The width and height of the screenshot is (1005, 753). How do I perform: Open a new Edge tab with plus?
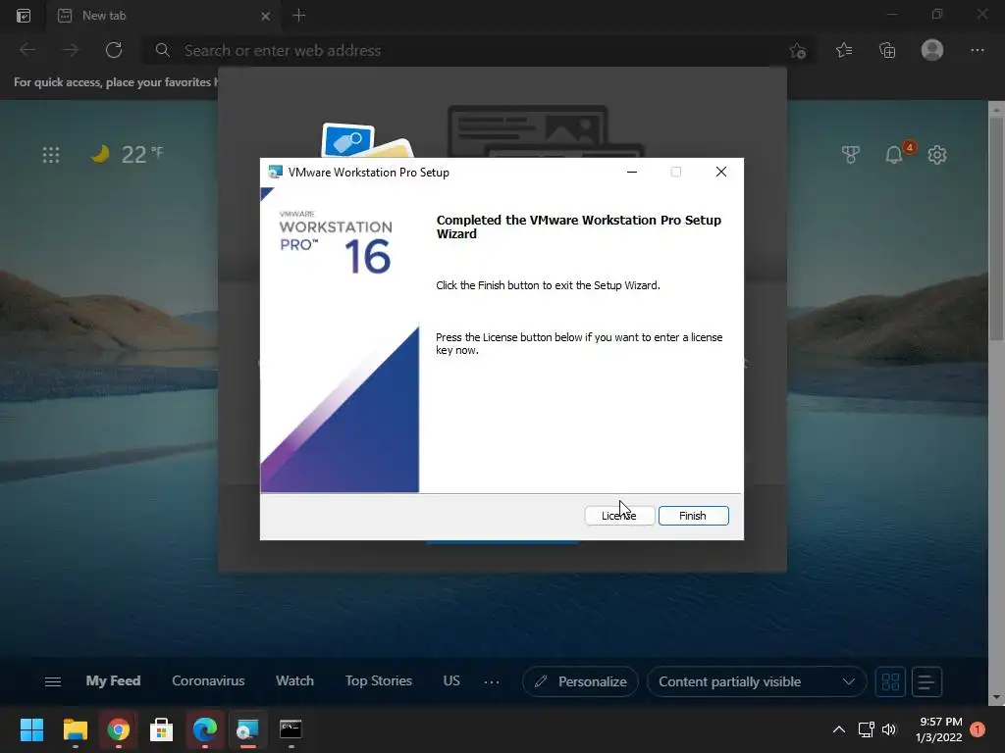click(298, 16)
